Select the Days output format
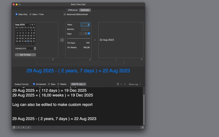 pos(49,84)
